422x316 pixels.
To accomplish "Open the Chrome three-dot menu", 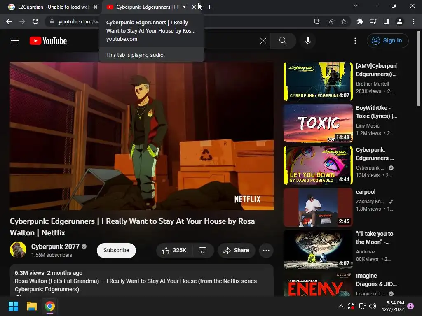I will tap(413, 21).
